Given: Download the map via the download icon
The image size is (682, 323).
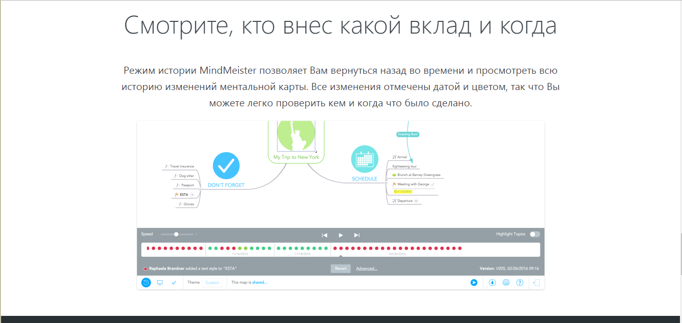Looking at the screenshot, I should point(493,282).
